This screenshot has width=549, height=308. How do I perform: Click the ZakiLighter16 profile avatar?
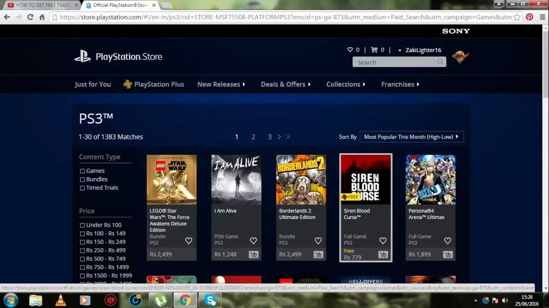[460, 56]
